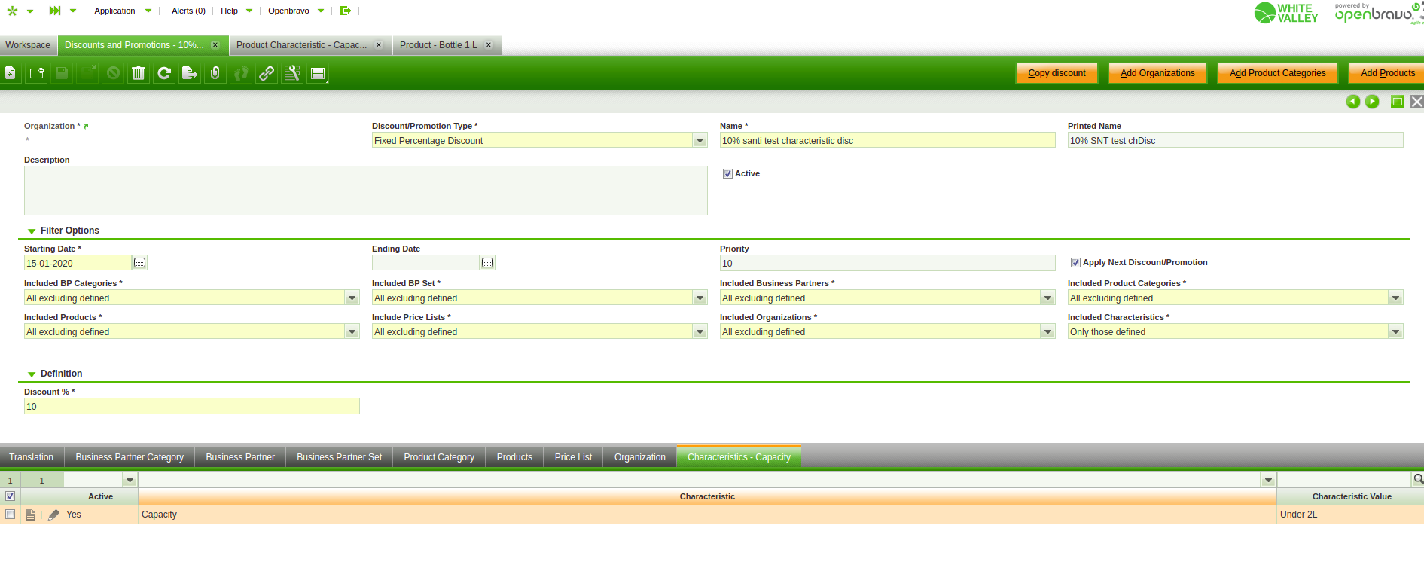Open the Included Organizations dropdown

(1048, 332)
